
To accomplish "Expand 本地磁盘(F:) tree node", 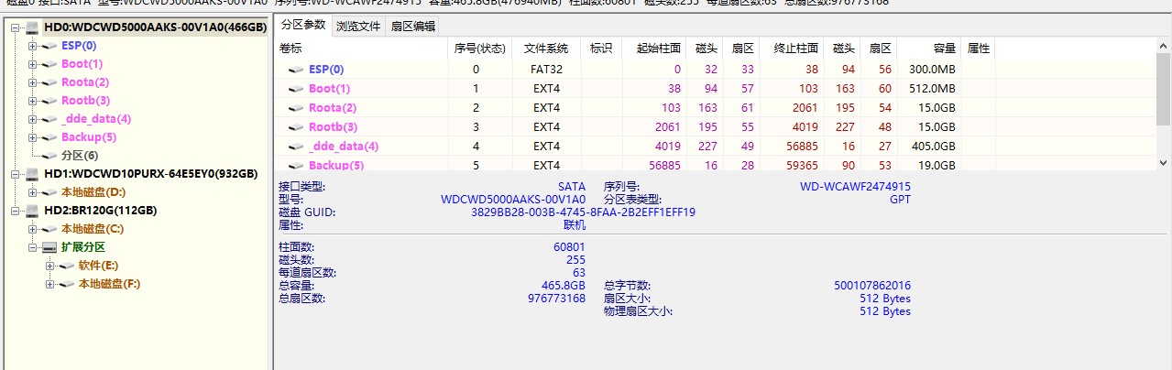I will click(50, 284).
